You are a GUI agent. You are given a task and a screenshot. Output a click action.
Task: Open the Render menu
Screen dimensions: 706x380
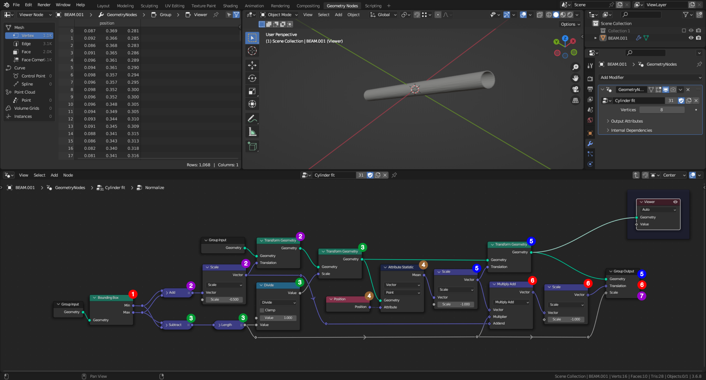(44, 5)
